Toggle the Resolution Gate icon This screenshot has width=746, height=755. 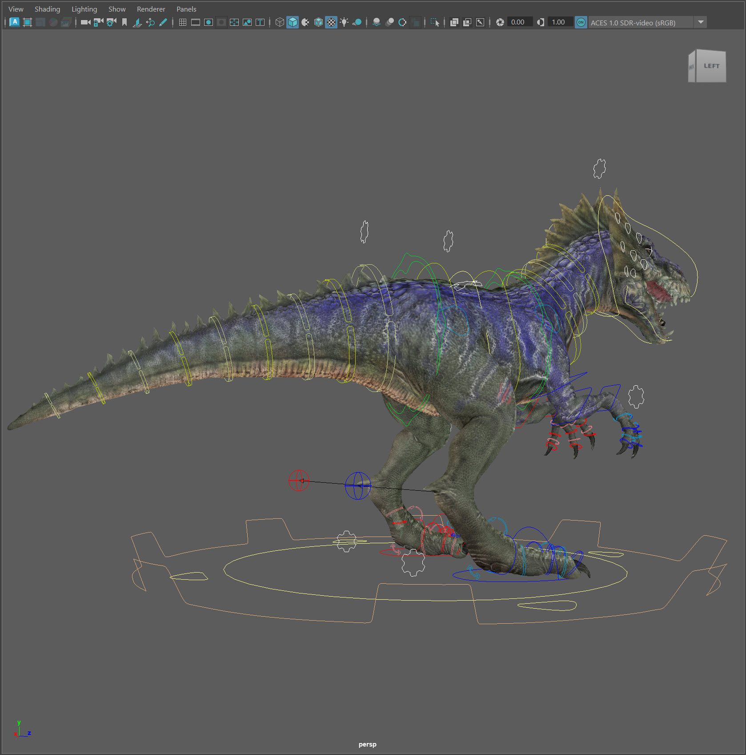[x=209, y=22]
